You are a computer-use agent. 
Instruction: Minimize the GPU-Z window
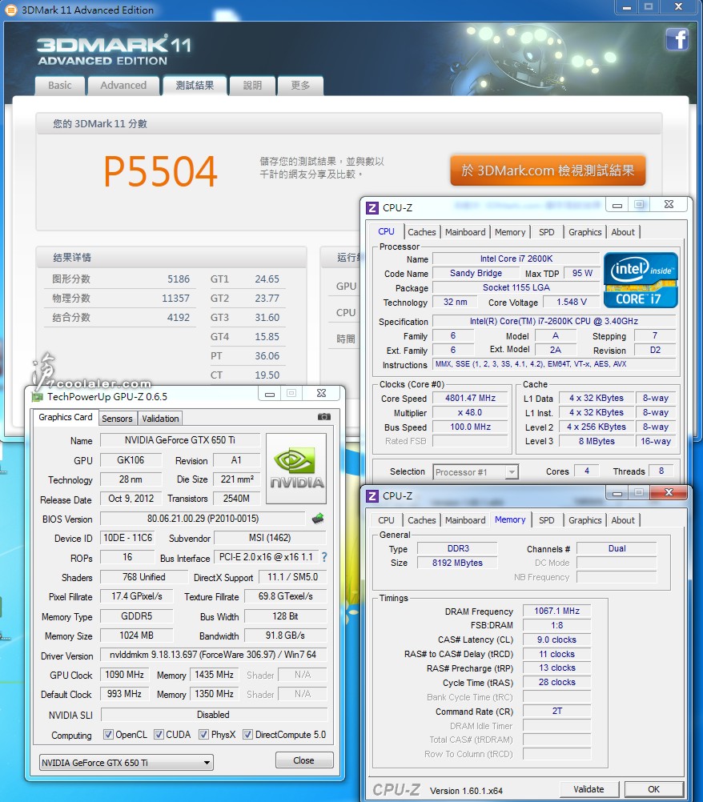(270, 393)
